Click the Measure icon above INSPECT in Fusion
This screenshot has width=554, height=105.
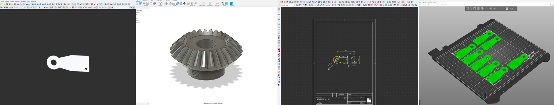217,3
